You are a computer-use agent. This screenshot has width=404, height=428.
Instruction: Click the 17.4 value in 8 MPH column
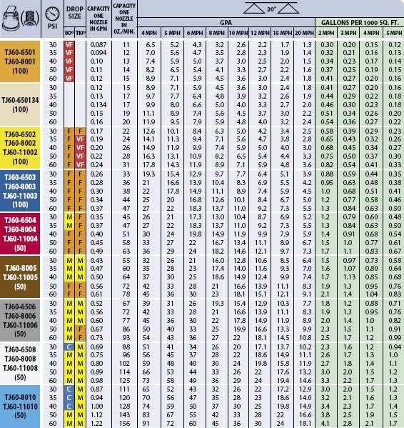(x=218, y=269)
